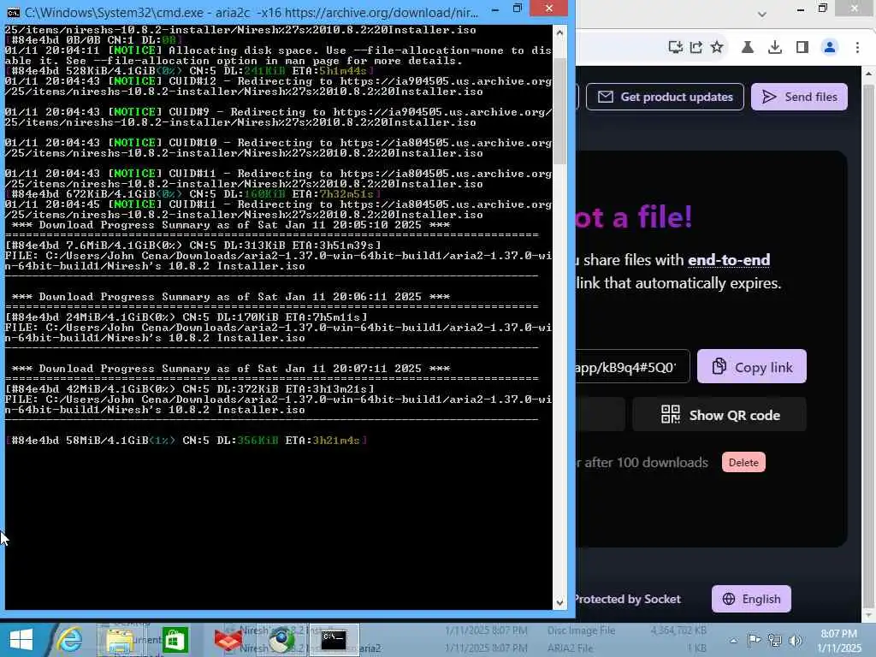Click the end-to-end underlined link

[729, 260]
